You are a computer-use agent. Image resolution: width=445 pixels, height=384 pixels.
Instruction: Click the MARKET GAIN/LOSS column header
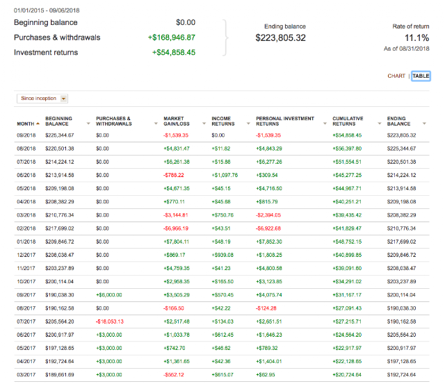(177, 121)
